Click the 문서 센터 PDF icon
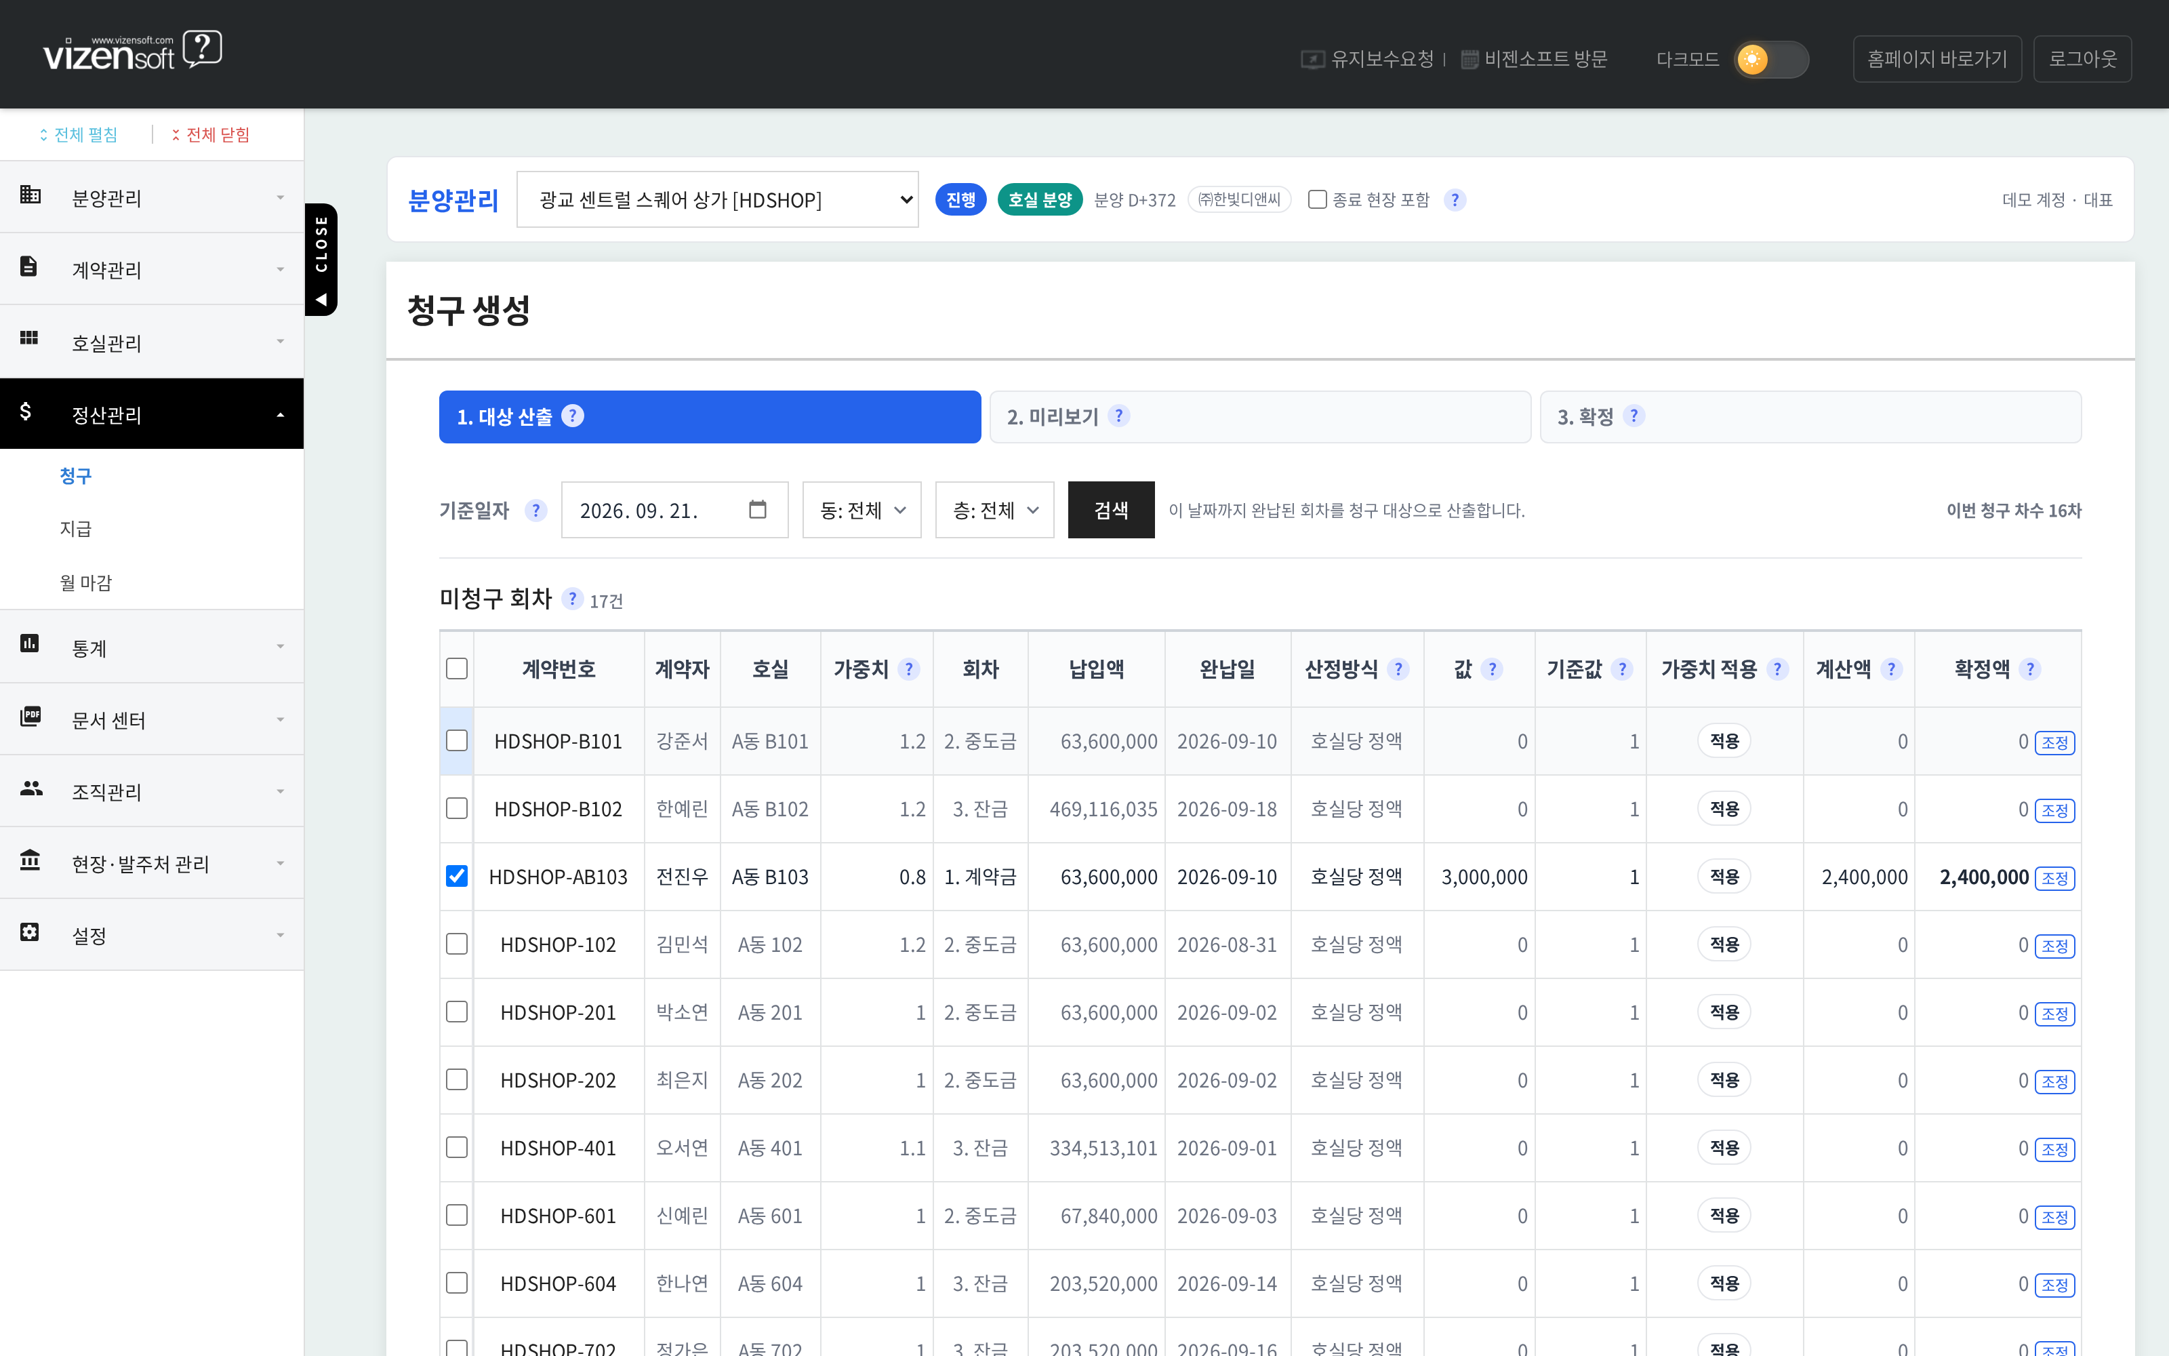Image resolution: width=2169 pixels, height=1356 pixels. [x=31, y=717]
